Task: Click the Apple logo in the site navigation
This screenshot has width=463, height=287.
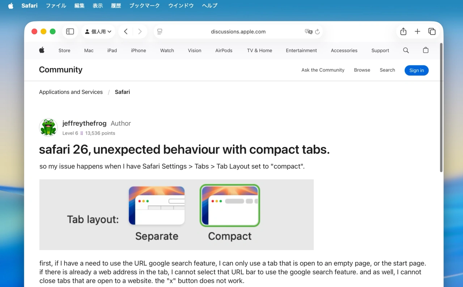Action: pyautogui.click(x=42, y=50)
